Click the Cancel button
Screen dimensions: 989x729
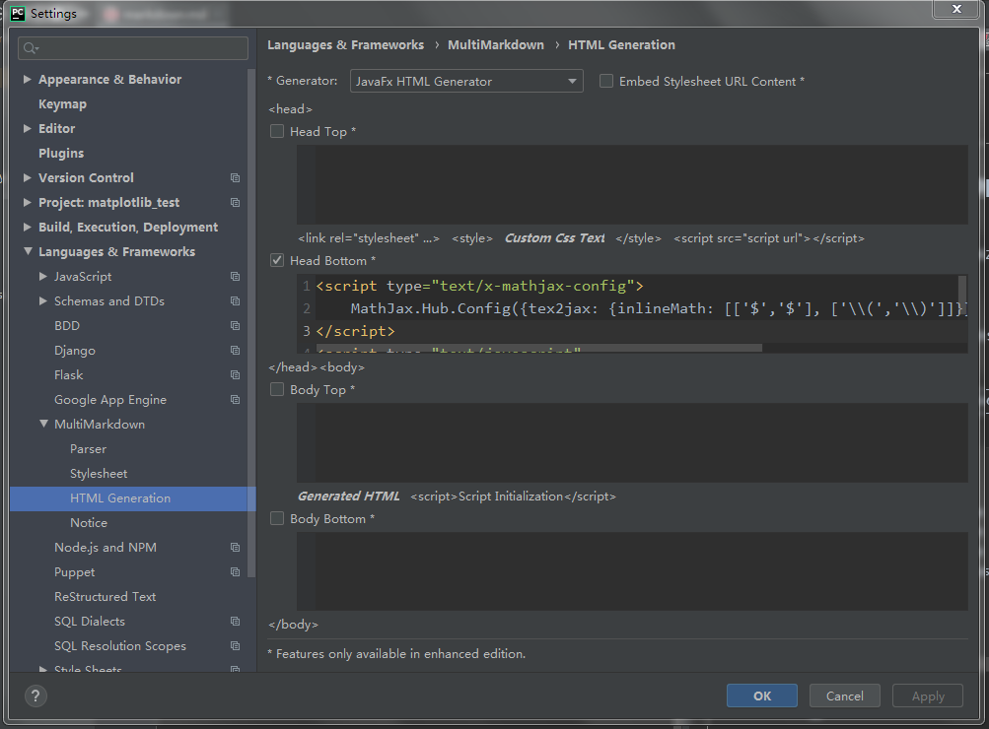845,696
